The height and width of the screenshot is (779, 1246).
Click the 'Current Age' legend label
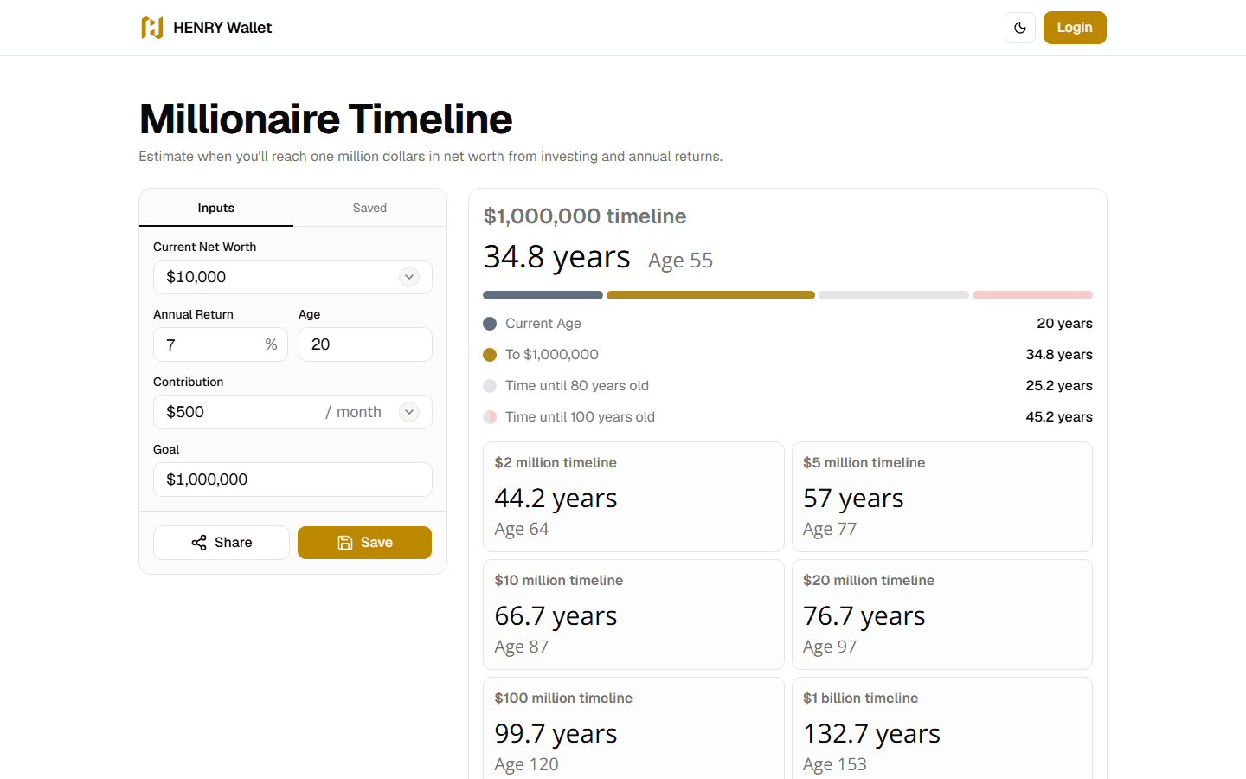[543, 324]
